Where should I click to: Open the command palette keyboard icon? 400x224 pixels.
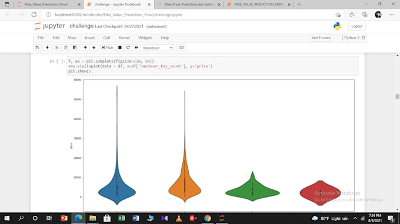(x=181, y=47)
